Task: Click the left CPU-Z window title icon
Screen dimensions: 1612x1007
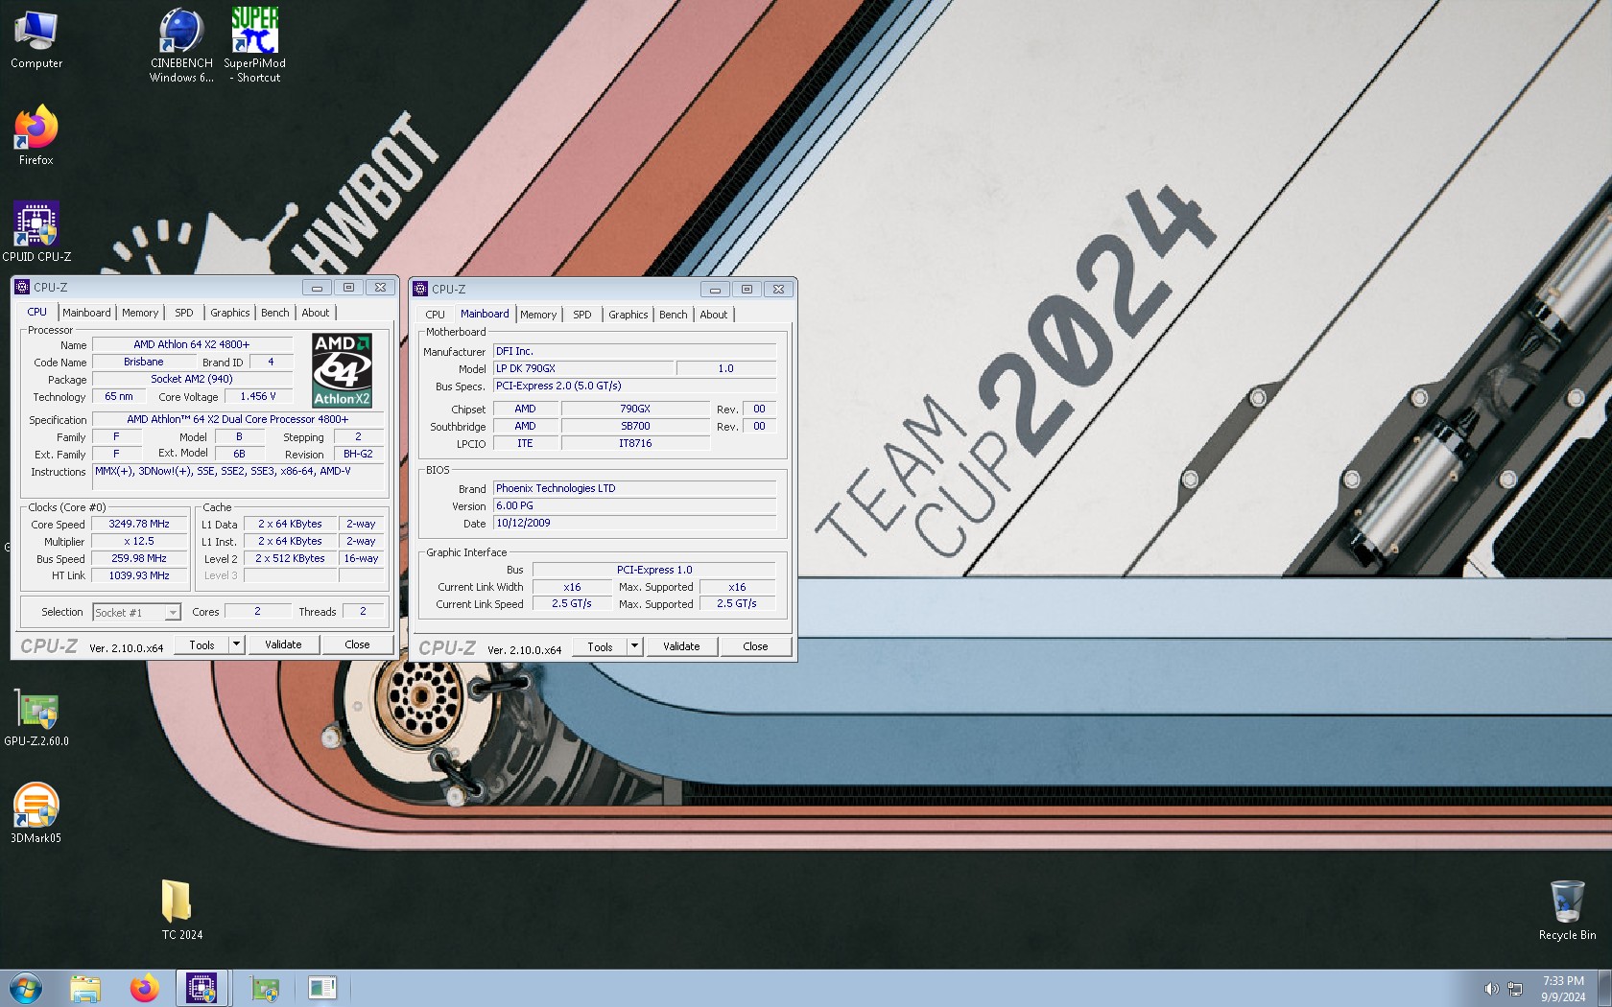Action: [x=22, y=287]
